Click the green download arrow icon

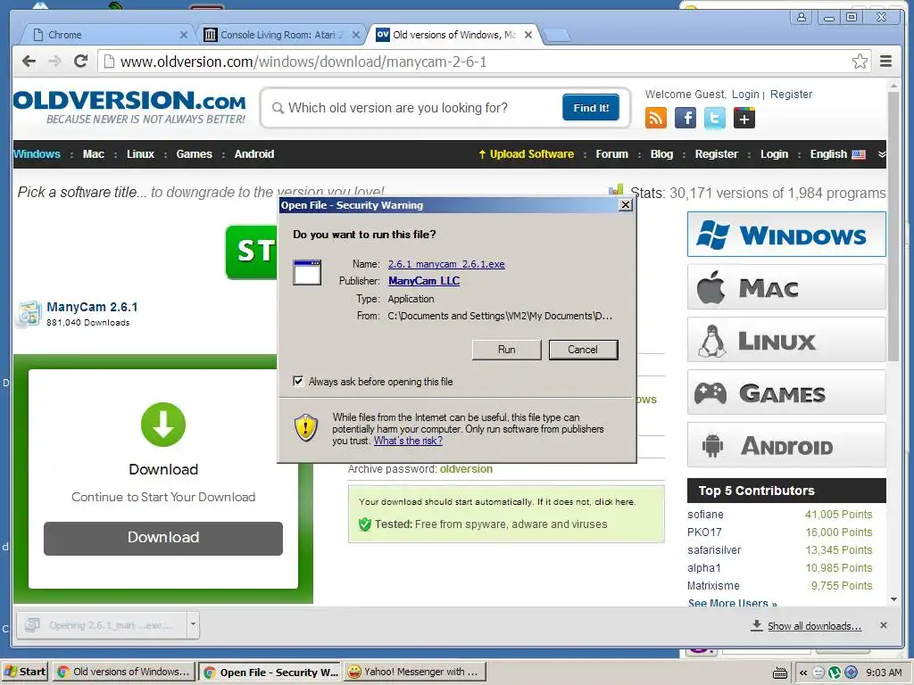pyautogui.click(x=163, y=425)
